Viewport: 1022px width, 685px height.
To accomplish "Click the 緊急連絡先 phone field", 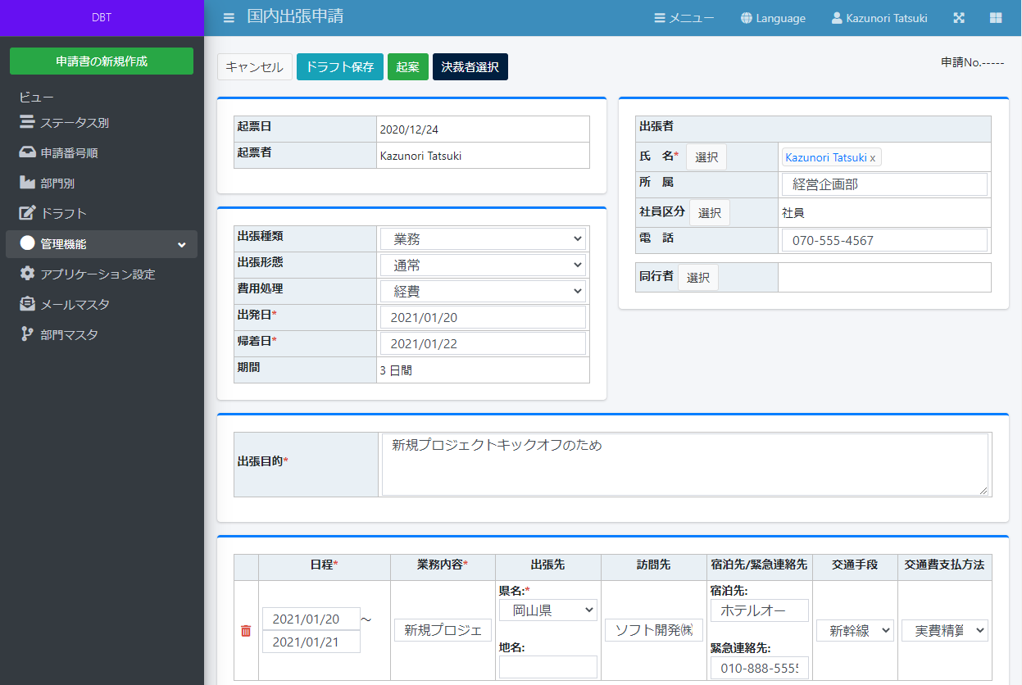I will coord(760,668).
